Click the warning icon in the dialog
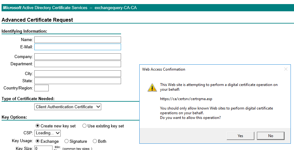Screen dimensions: 294x150 [152, 87]
